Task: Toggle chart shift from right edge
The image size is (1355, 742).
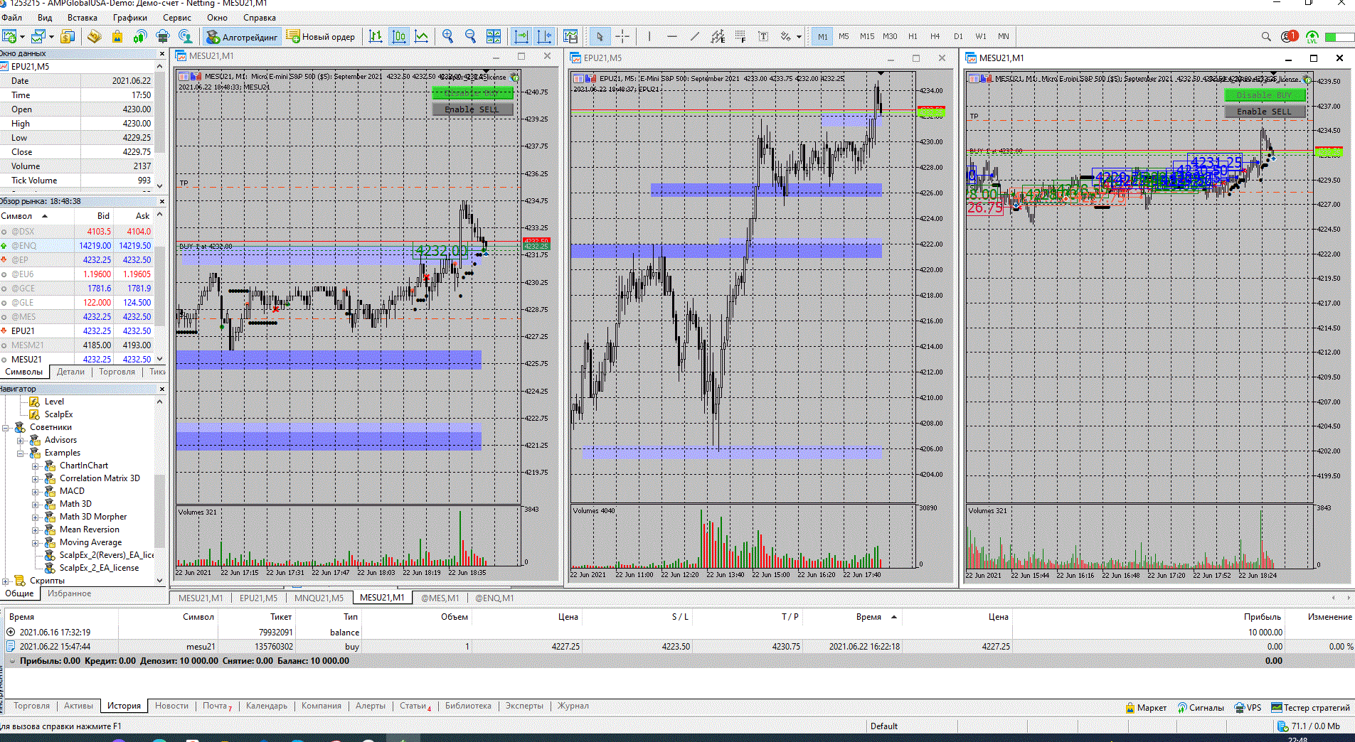Action: point(544,36)
